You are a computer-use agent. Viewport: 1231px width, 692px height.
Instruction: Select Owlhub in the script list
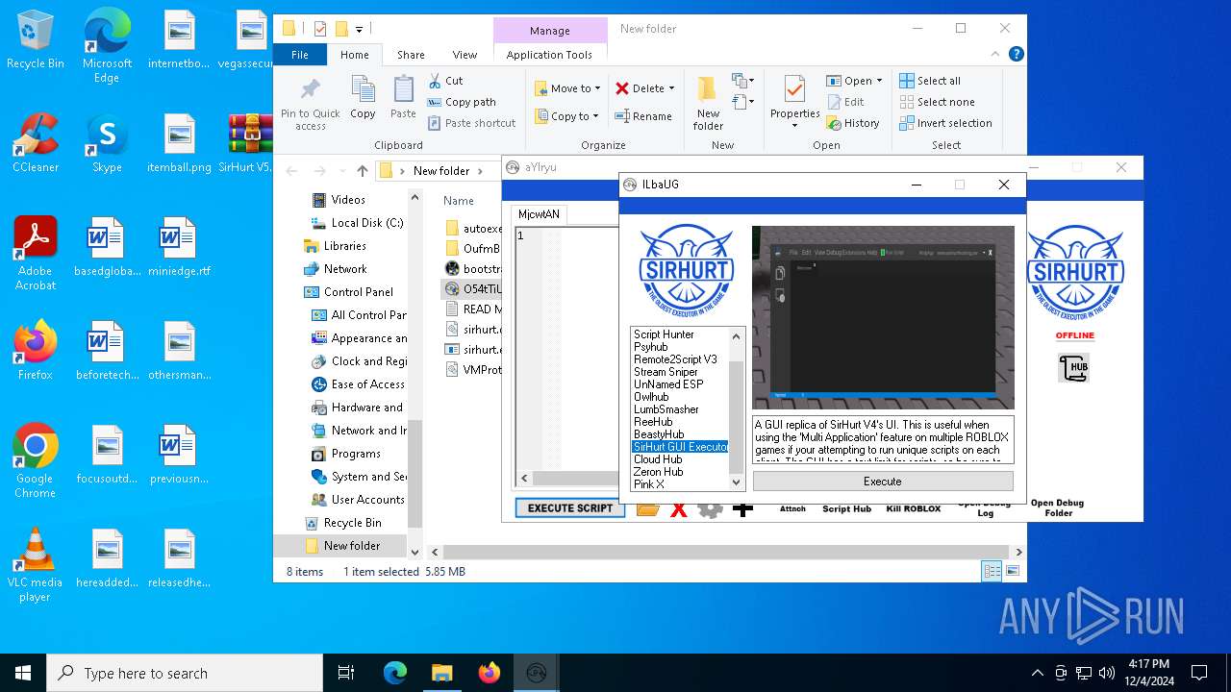coord(651,397)
